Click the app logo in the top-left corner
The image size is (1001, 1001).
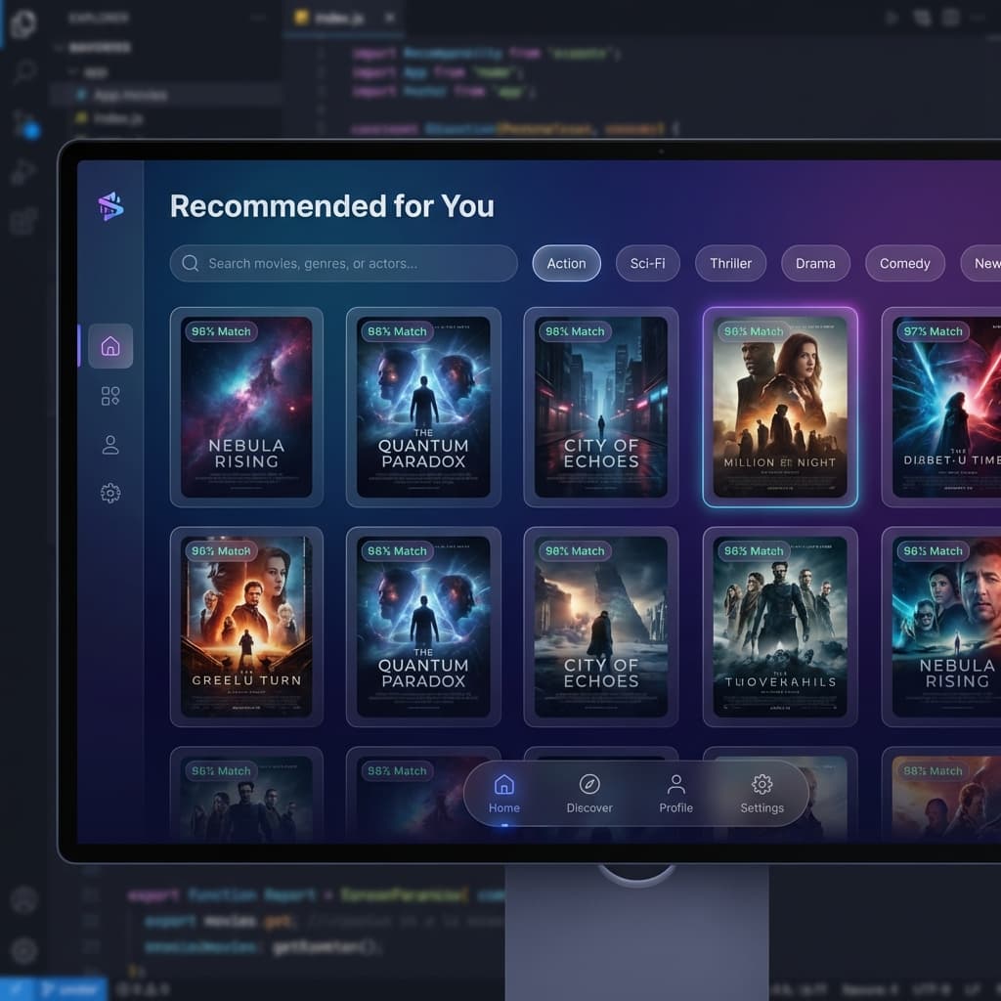coord(109,206)
